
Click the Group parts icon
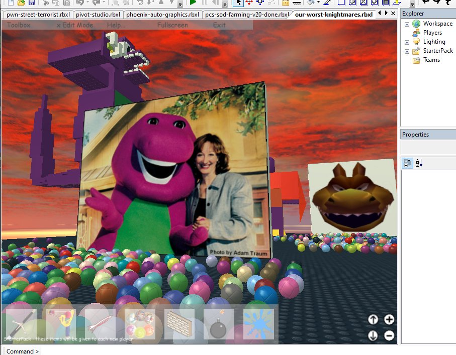[x=116, y=3]
